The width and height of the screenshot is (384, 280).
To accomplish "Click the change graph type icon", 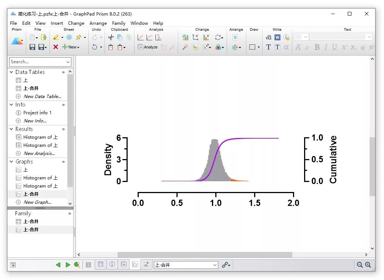I will click(x=185, y=37).
